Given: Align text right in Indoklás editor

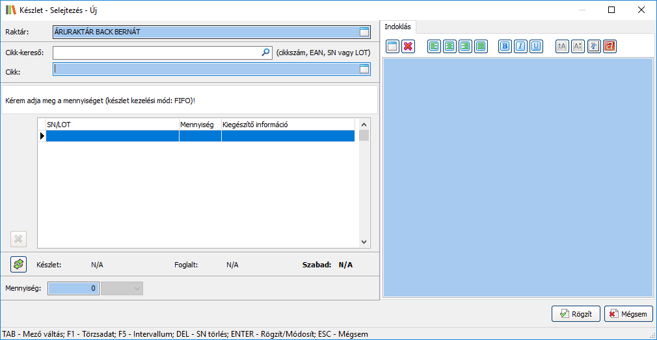Looking at the screenshot, I should point(465,46).
